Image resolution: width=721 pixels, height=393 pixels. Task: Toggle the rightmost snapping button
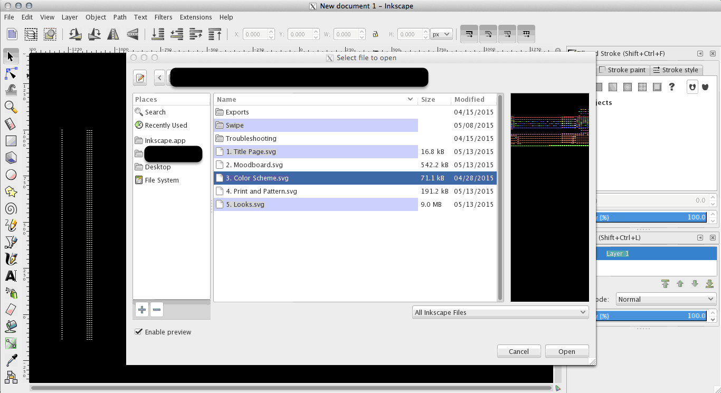pyautogui.click(x=526, y=34)
